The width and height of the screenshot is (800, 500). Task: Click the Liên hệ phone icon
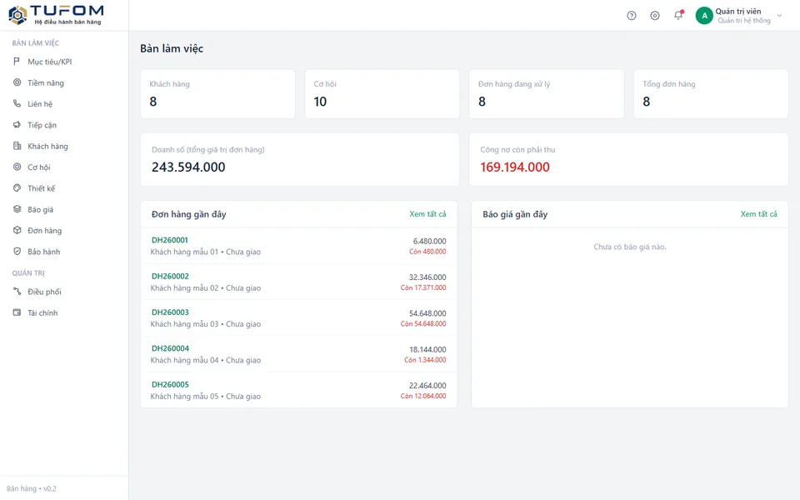click(x=17, y=103)
